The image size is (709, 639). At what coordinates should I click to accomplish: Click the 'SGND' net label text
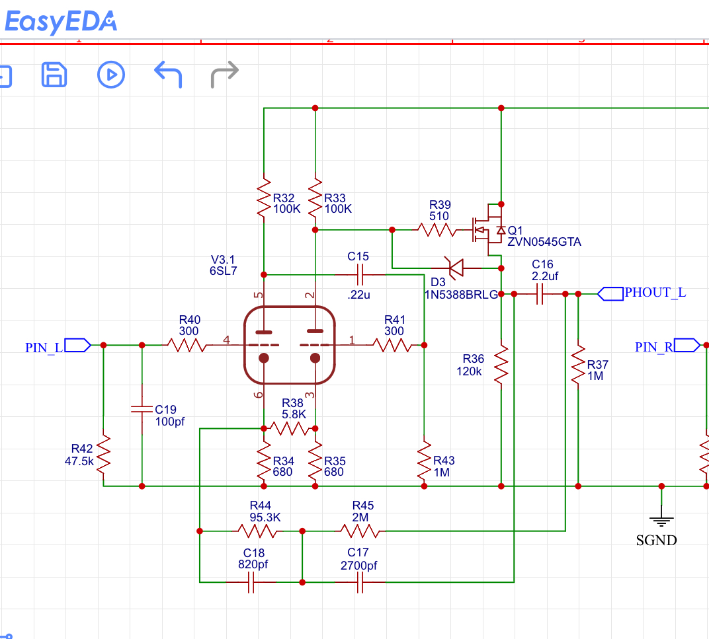(657, 540)
